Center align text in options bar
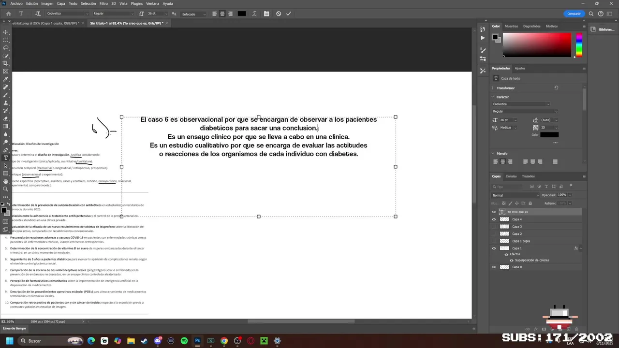Screen dimensions: 619x348 coord(222,14)
